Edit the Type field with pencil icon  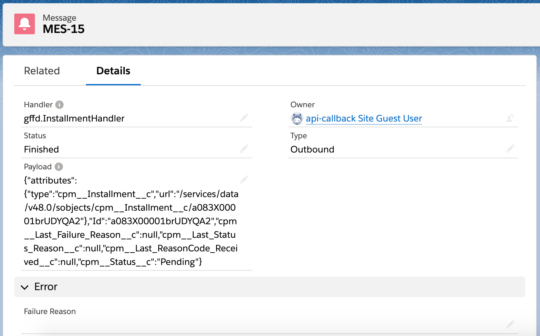(x=510, y=149)
